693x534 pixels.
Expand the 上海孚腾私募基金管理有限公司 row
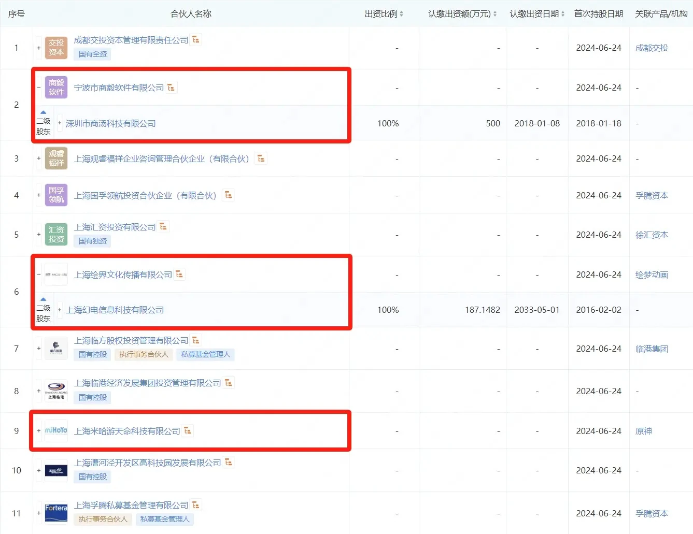pyautogui.click(x=39, y=513)
